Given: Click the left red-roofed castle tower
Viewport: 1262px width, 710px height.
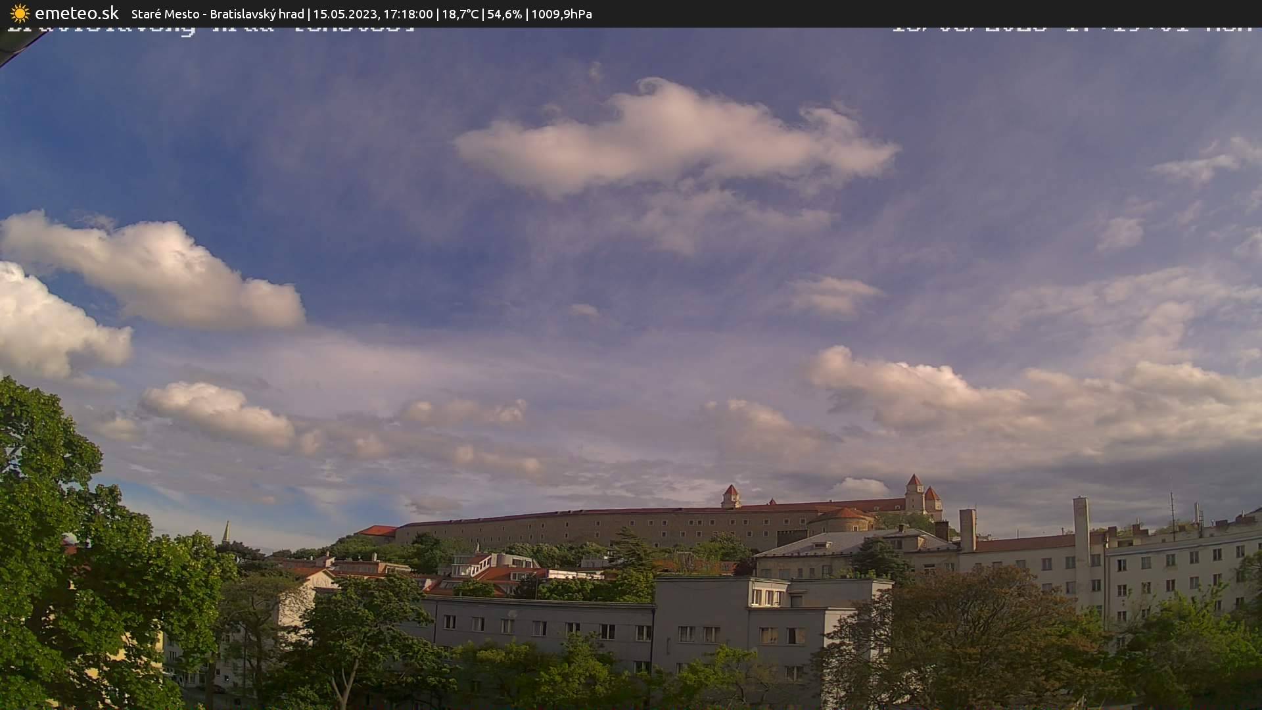Looking at the screenshot, I should pyautogui.click(x=730, y=496).
